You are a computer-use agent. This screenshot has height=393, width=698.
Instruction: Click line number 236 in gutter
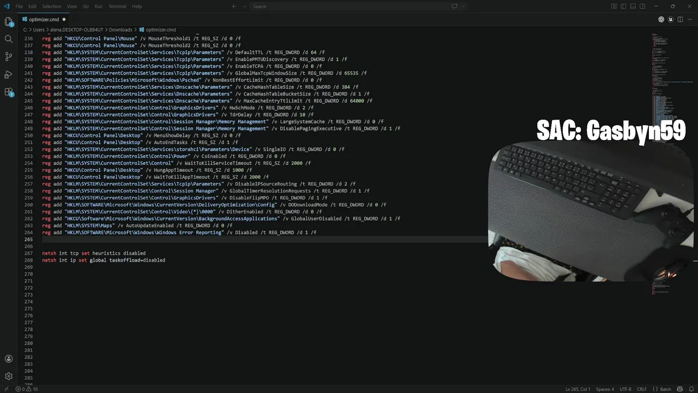[x=29, y=39]
